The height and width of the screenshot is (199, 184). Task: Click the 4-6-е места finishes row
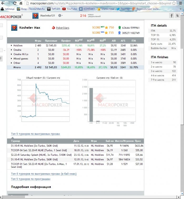coord(163,76)
